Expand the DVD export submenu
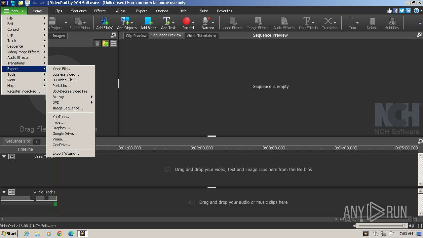The height and width of the screenshot is (238, 423). click(x=71, y=102)
